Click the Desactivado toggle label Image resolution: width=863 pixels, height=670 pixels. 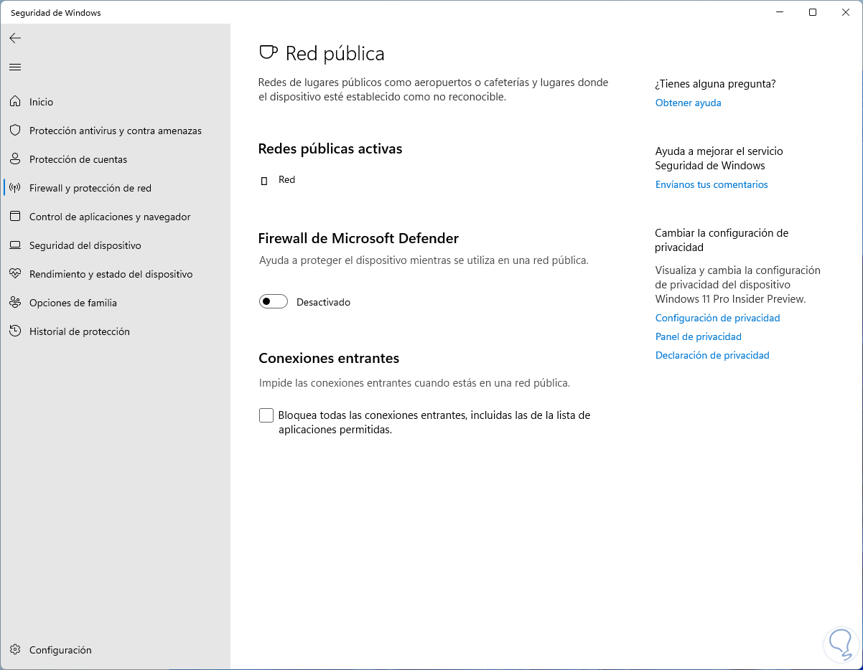tap(323, 302)
